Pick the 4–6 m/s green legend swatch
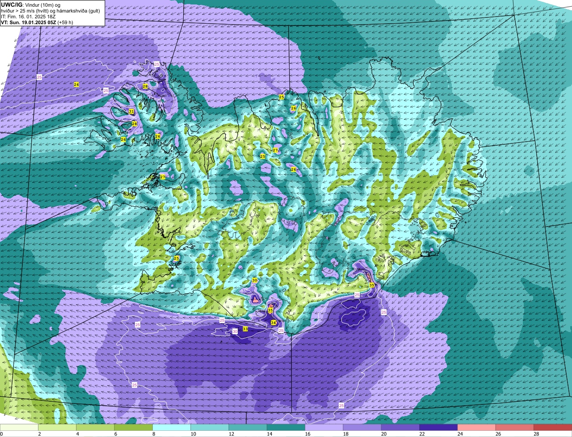Screen dimensions: 572x437 pyautogui.click(x=96, y=427)
